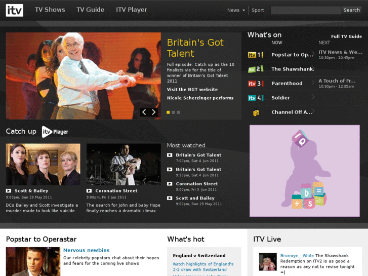Select Soldier now showing on ITV4
This screenshot has width=368, height=276.
281,98
